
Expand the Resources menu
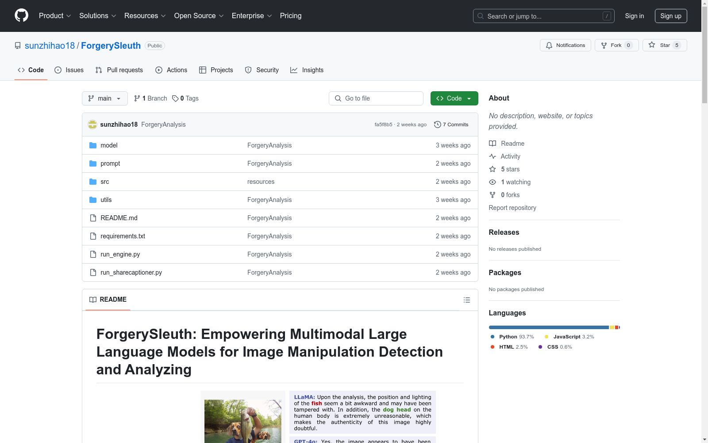tap(145, 16)
